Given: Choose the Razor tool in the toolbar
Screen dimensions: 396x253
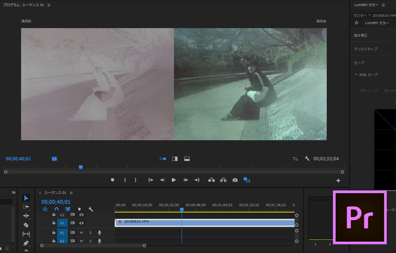Looking at the screenshot, I should [x=26, y=225].
